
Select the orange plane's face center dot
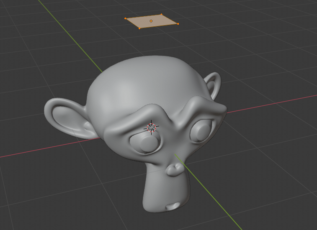(151, 21)
